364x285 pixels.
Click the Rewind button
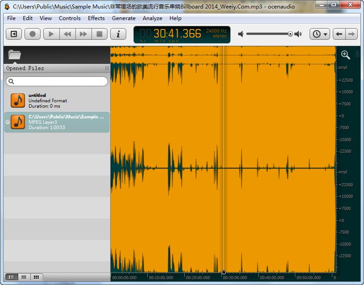[67, 34]
